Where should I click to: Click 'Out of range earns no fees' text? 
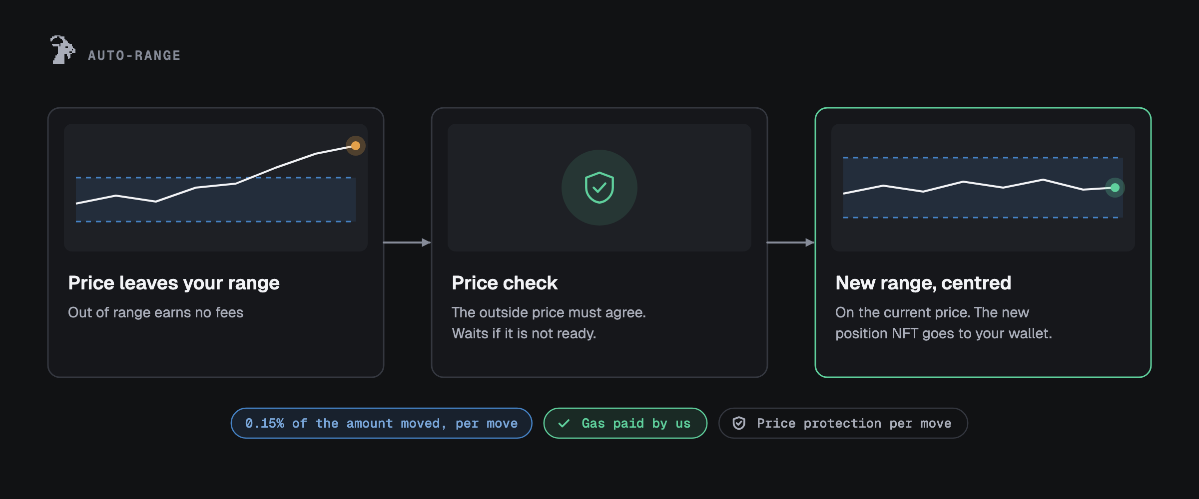tap(155, 312)
